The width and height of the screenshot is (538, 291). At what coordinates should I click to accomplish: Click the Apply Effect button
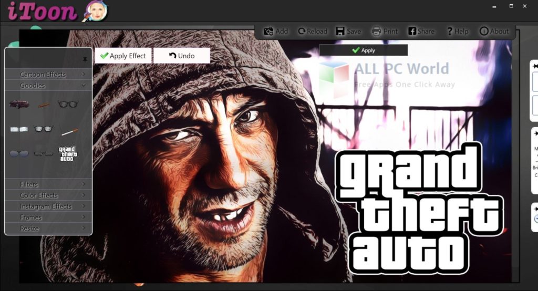coord(123,56)
